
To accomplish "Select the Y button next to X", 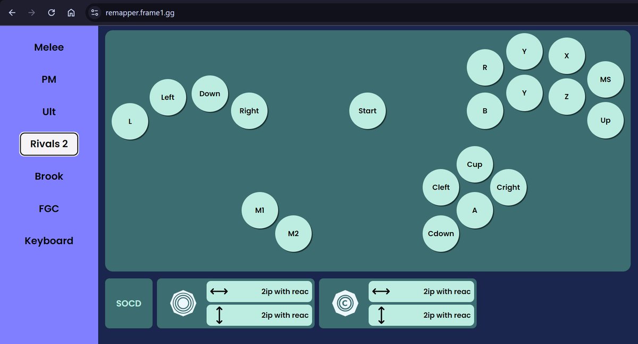I will 524,51.
